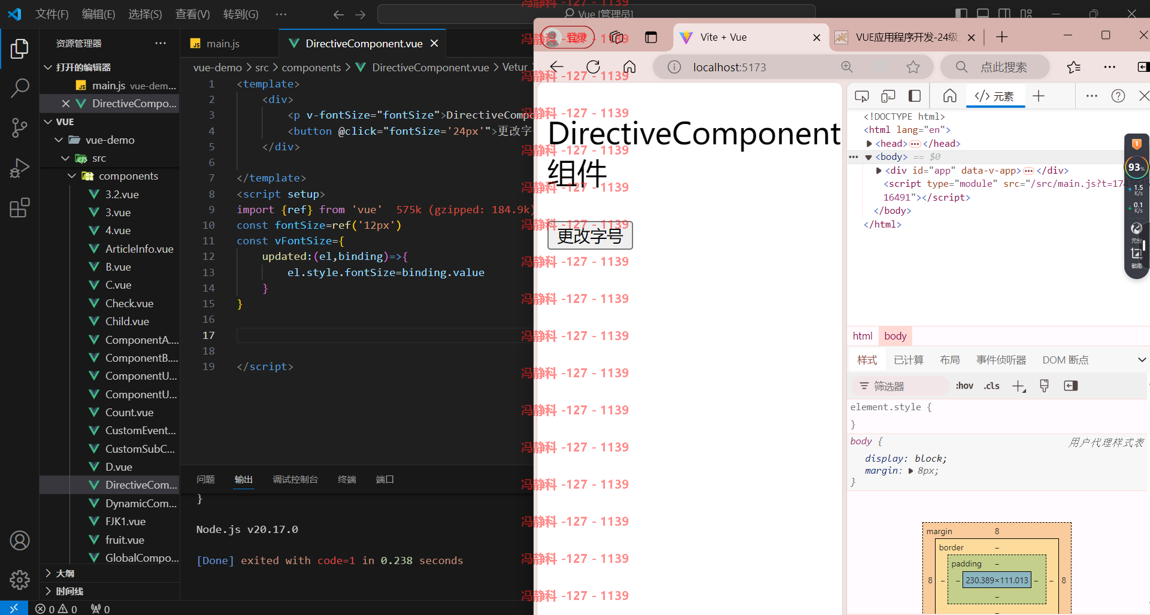Open browser settings and more menu
The width and height of the screenshot is (1150, 615).
tap(1109, 67)
